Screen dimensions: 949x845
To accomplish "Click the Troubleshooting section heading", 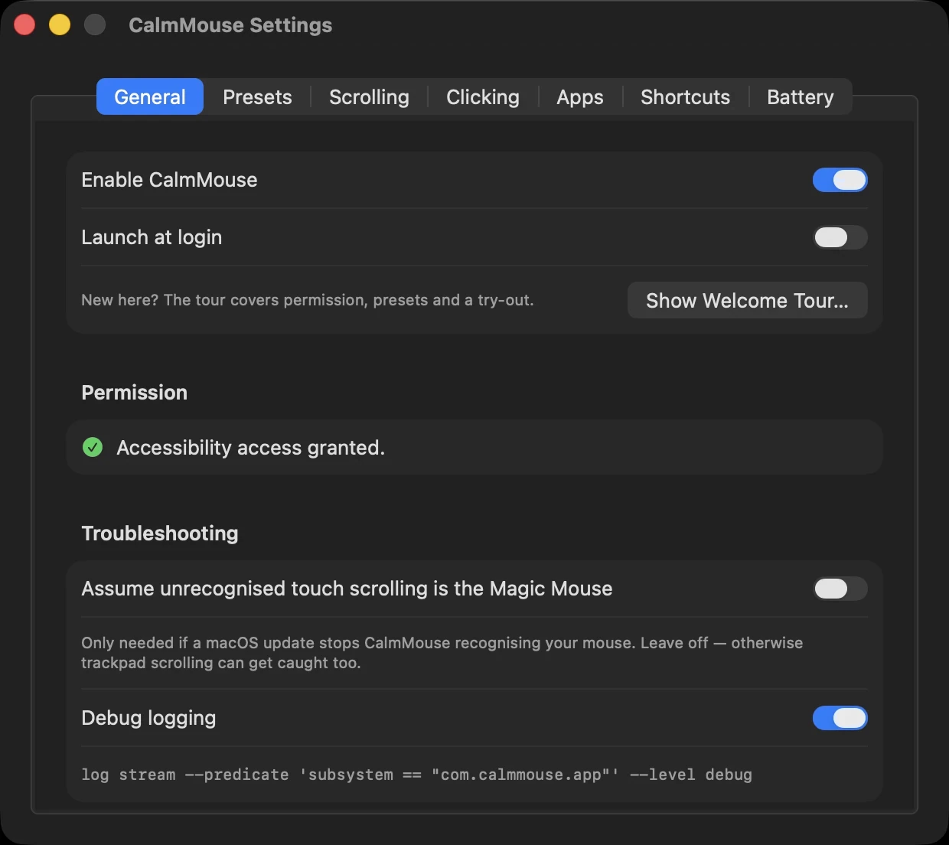I will [160, 533].
